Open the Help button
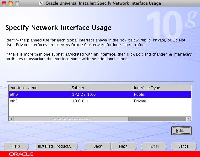The width and height of the screenshot is (200, 157). pos(16,146)
